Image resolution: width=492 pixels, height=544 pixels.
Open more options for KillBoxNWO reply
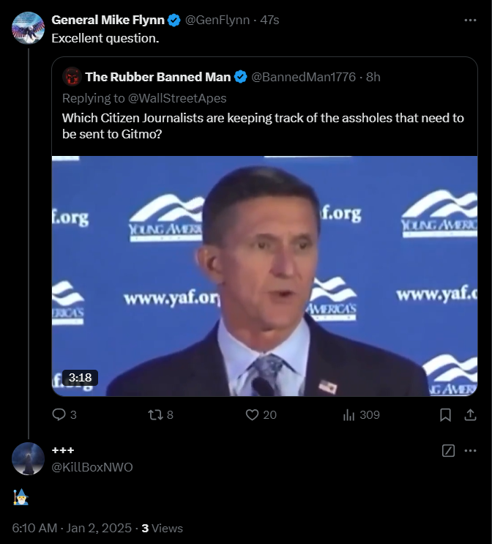coord(470,451)
